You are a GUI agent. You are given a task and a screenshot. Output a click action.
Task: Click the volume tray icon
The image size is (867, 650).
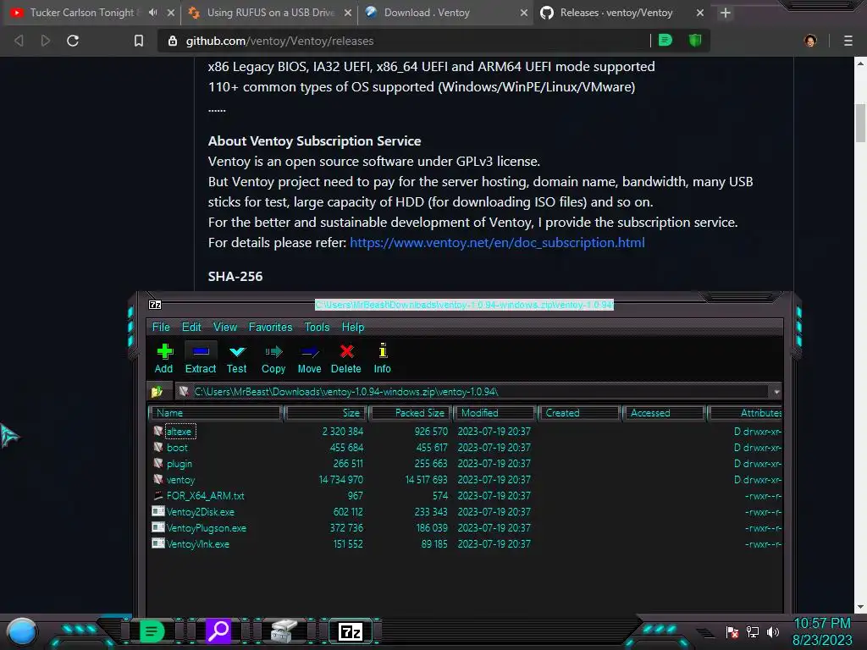pos(773,631)
